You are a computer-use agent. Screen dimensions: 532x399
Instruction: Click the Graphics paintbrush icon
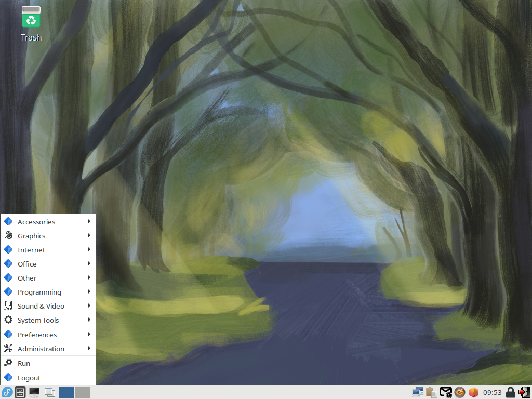coord(8,235)
